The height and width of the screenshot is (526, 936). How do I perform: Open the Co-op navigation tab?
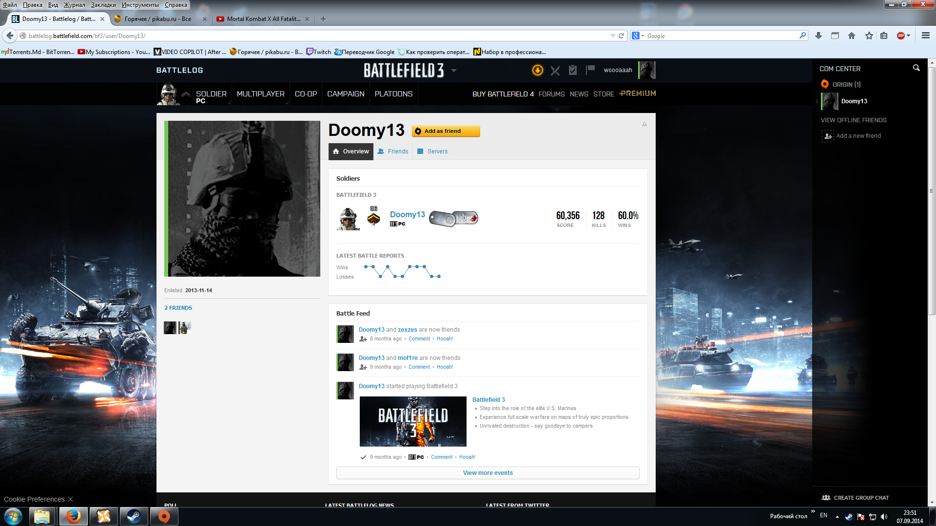(306, 94)
